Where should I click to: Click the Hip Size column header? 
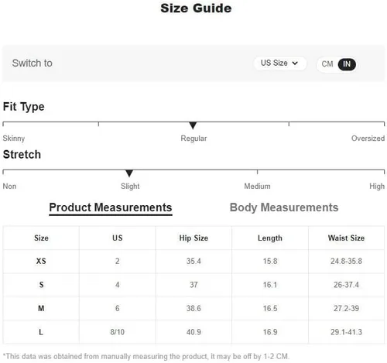click(193, 238)
